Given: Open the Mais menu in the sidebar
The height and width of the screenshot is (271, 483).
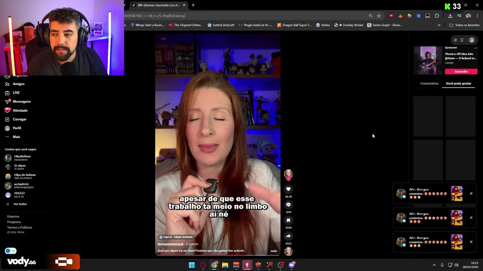Looking at the screenshot, I should (x=12, y=137).
